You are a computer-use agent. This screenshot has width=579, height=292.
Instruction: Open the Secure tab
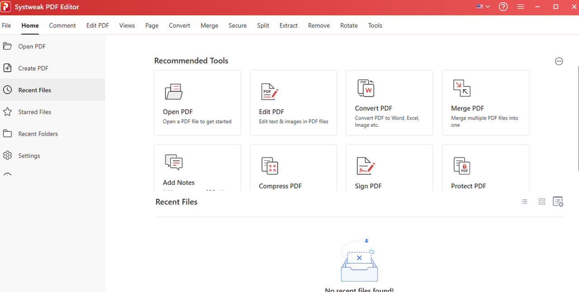237,25
